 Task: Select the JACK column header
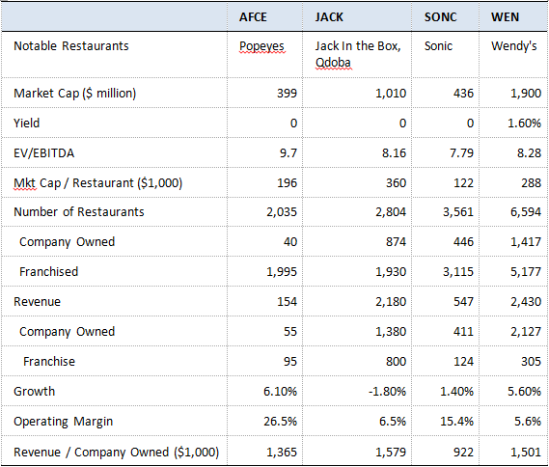point(329,16)
